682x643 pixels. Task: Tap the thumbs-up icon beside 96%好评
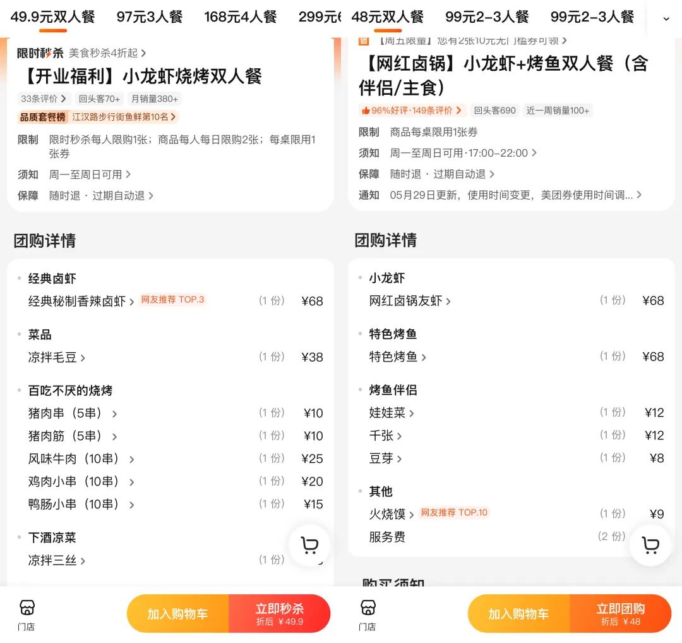click(366, 109)
